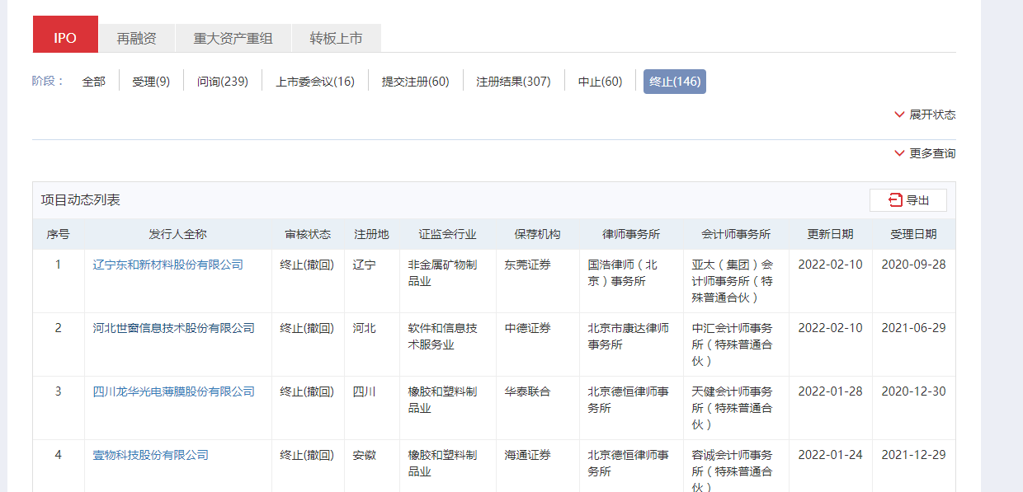
Task: Switch to the 转板上市 tab
Action: (336, 38)
